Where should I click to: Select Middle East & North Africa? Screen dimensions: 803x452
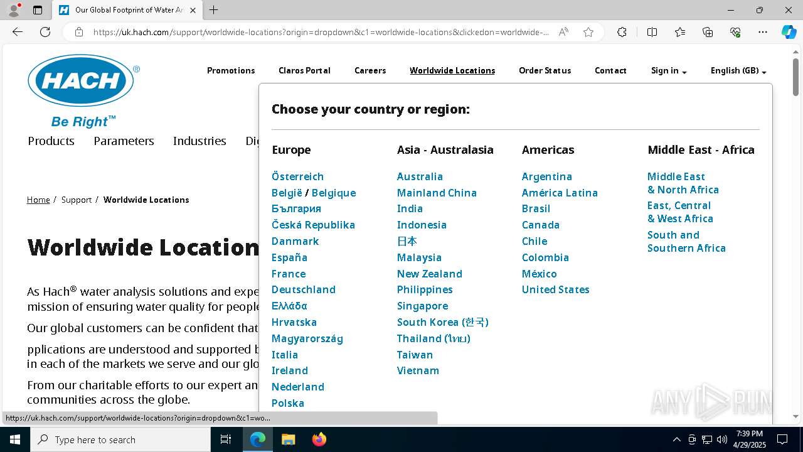tap(683, 183)
